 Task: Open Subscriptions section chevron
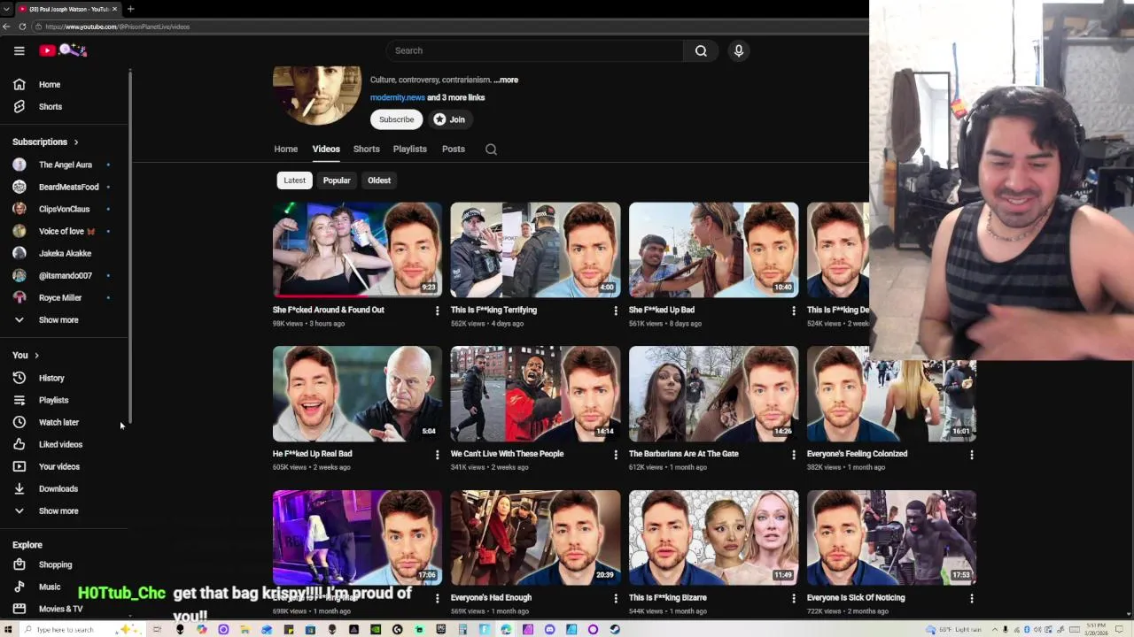click(75, 142)
